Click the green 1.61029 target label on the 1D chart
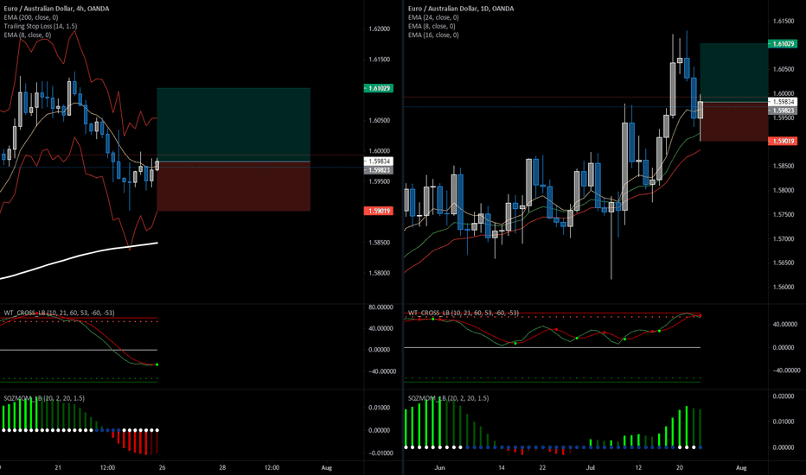 (x=783, y=44)
